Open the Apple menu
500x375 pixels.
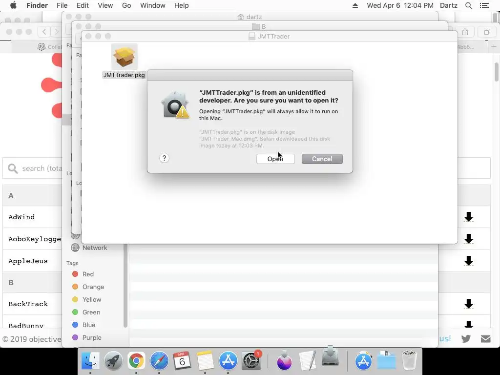tap(13, 5)
